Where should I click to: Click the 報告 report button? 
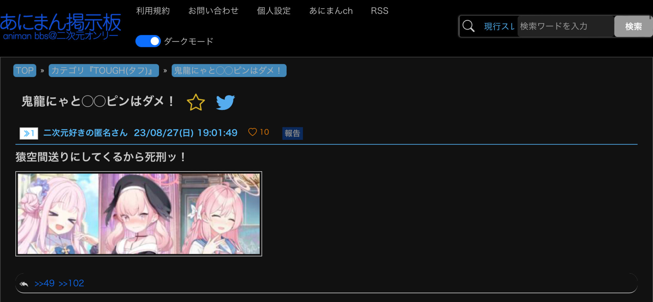(292, 133)
